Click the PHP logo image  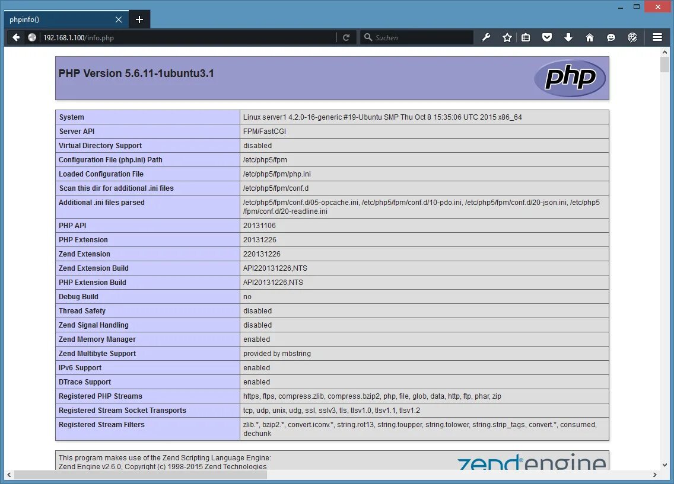pyautogui.click(x=570, y=78)
